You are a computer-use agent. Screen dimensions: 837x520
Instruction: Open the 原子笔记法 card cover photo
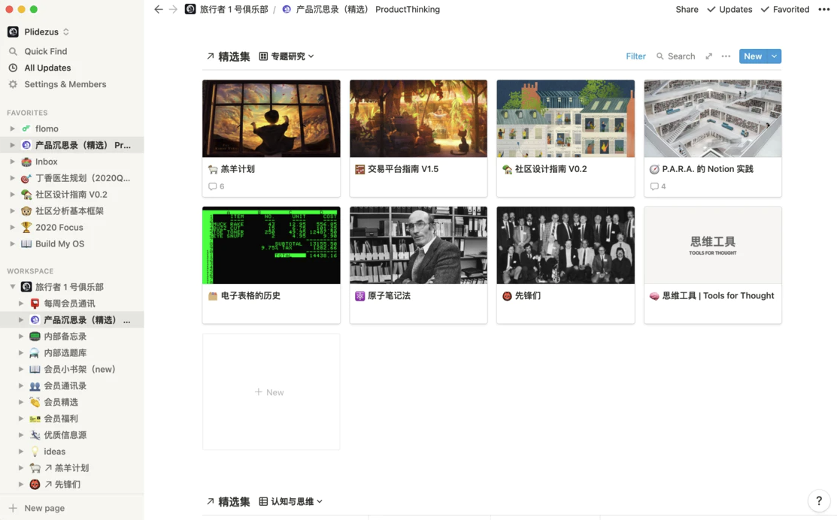pyautogui.click(x=418, y=245)
